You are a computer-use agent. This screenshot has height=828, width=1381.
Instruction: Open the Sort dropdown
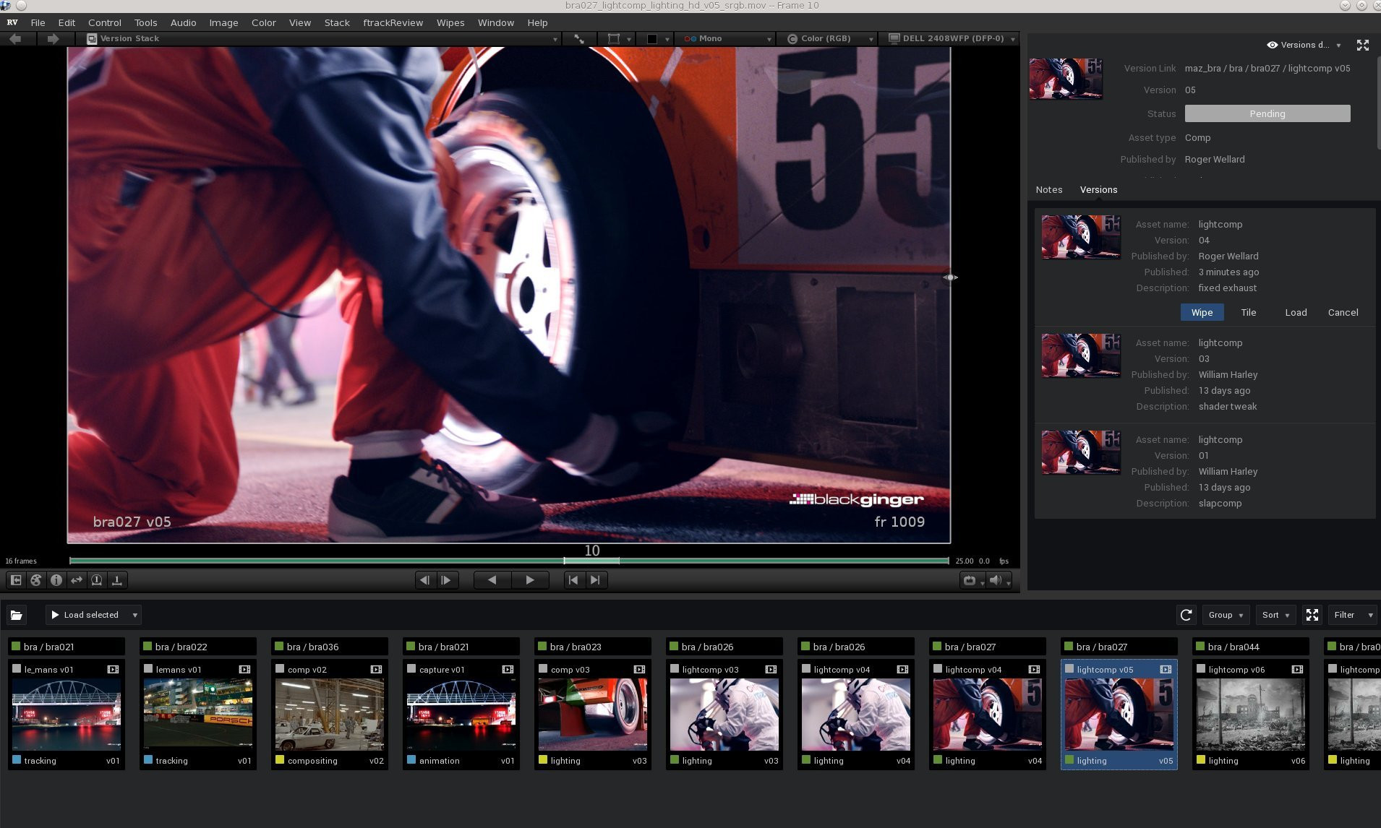[x=1276, y=615]
